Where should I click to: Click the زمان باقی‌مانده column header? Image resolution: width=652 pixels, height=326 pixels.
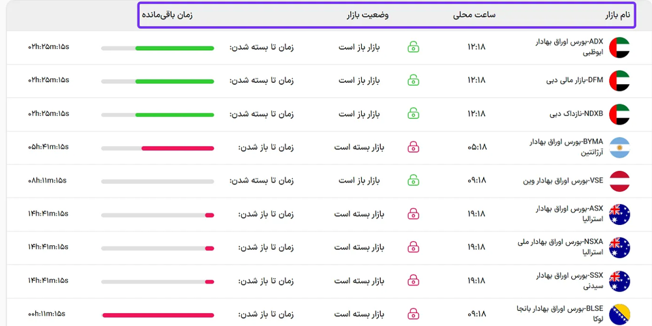[167, 14]
